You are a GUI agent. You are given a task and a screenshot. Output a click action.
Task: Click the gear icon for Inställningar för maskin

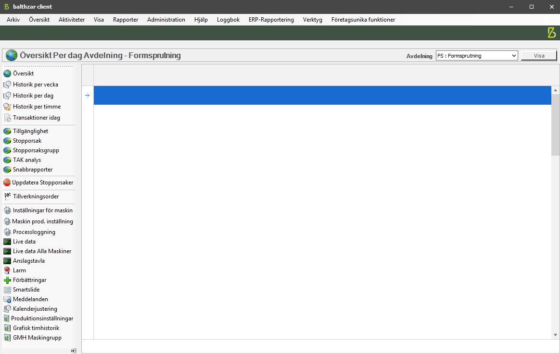click(7, 210)
